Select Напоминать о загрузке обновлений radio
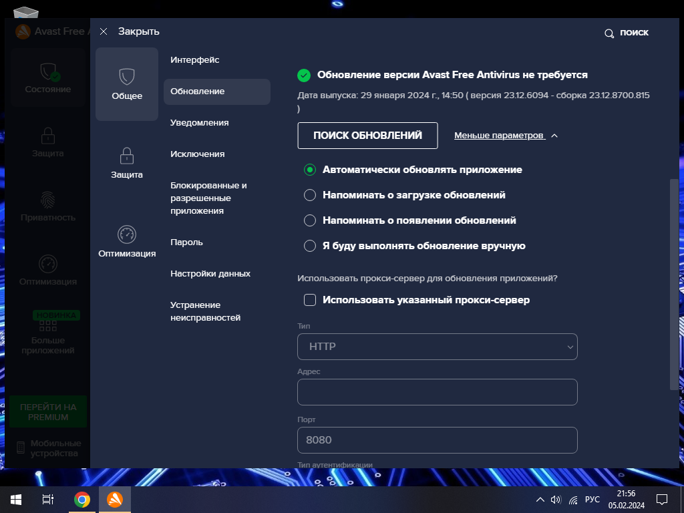 (310, 195)
